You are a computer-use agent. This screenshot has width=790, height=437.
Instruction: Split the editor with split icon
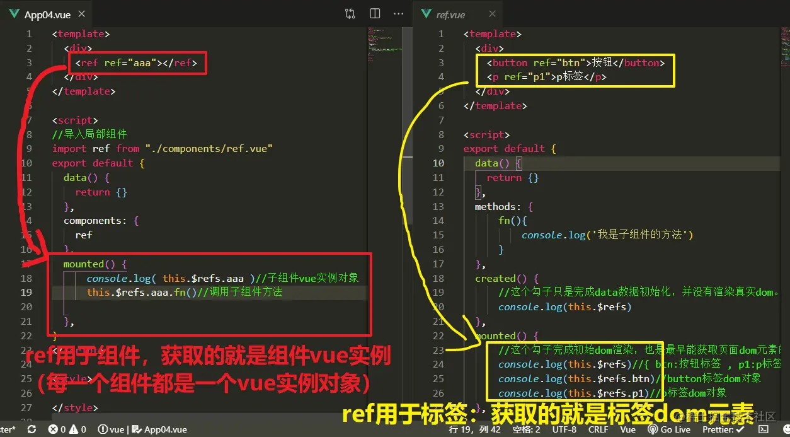[375, 13]
